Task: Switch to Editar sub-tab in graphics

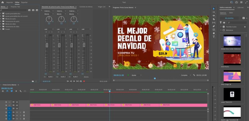Action: [x=231, y=13]
